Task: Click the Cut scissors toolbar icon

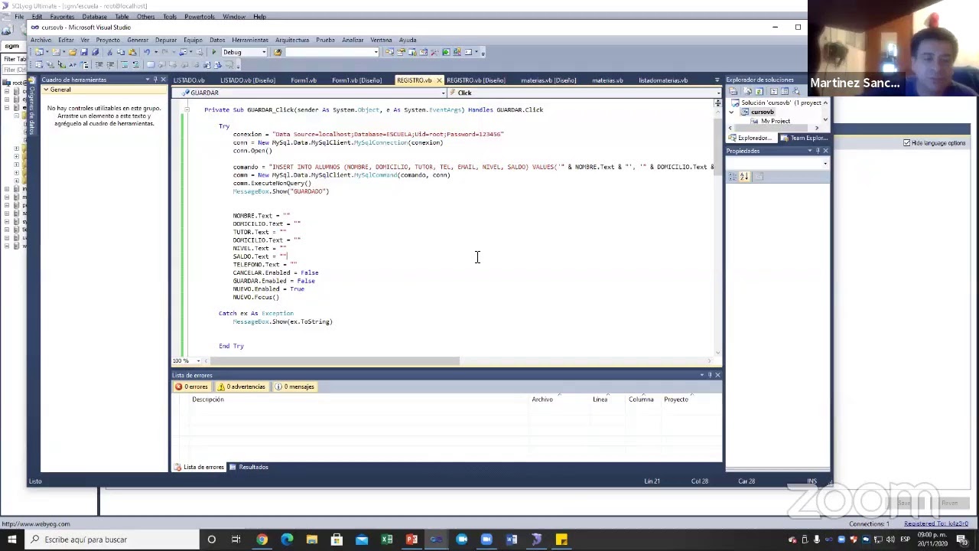Action: 109,52
